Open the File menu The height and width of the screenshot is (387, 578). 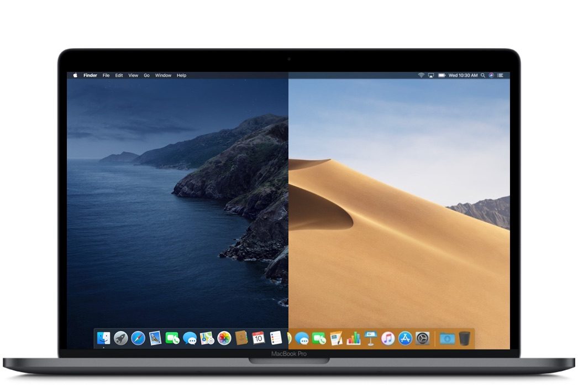click(x=106, y=75)
